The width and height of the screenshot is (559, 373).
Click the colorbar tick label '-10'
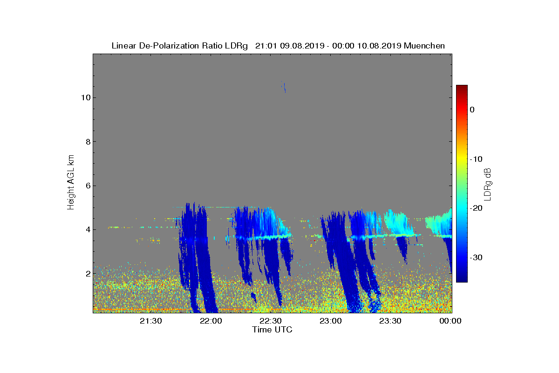tap(476, 159)
